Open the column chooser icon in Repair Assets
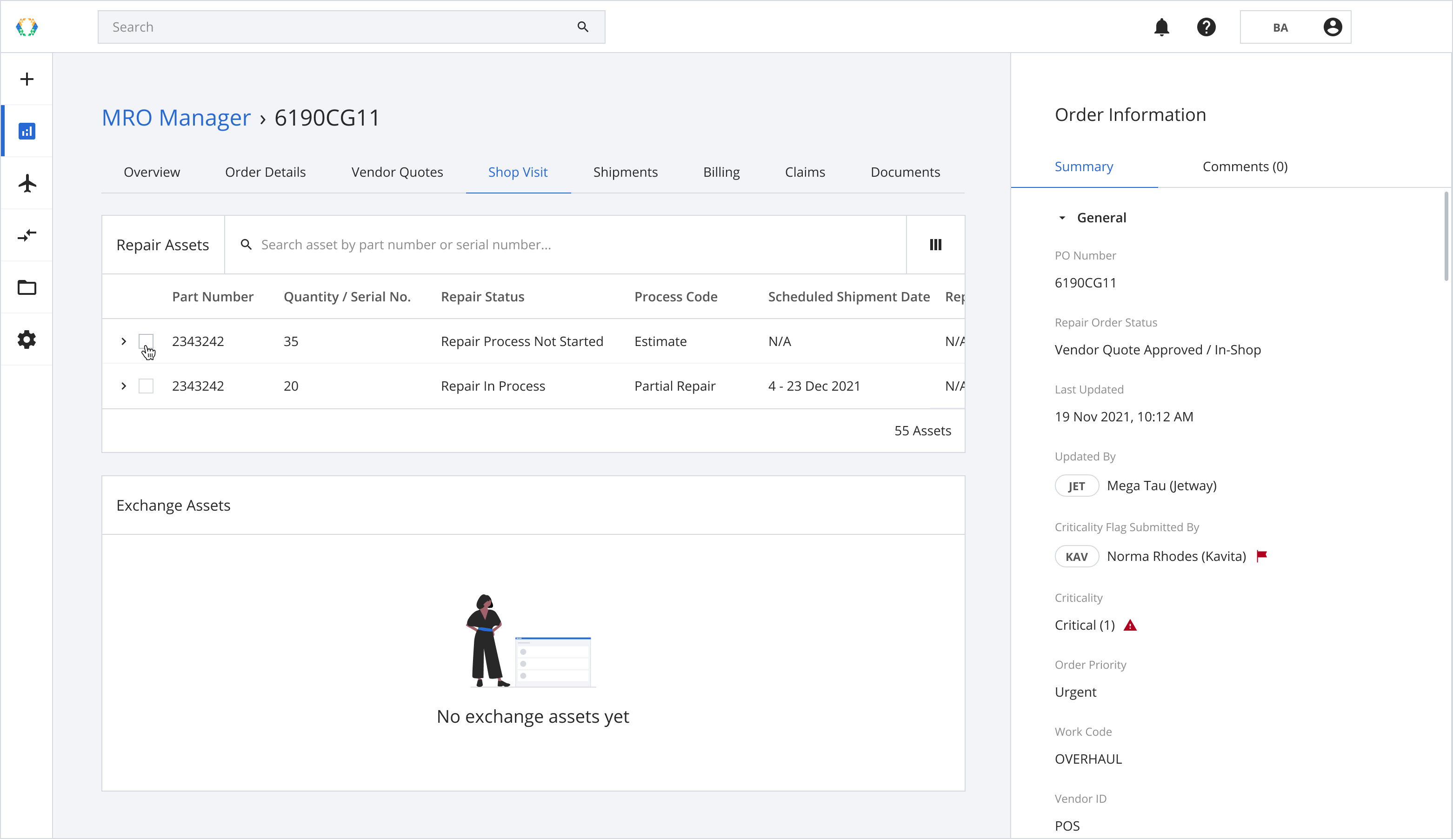Image resolution: width=1453 pixels, height=839 pixels. coord(935,245)
